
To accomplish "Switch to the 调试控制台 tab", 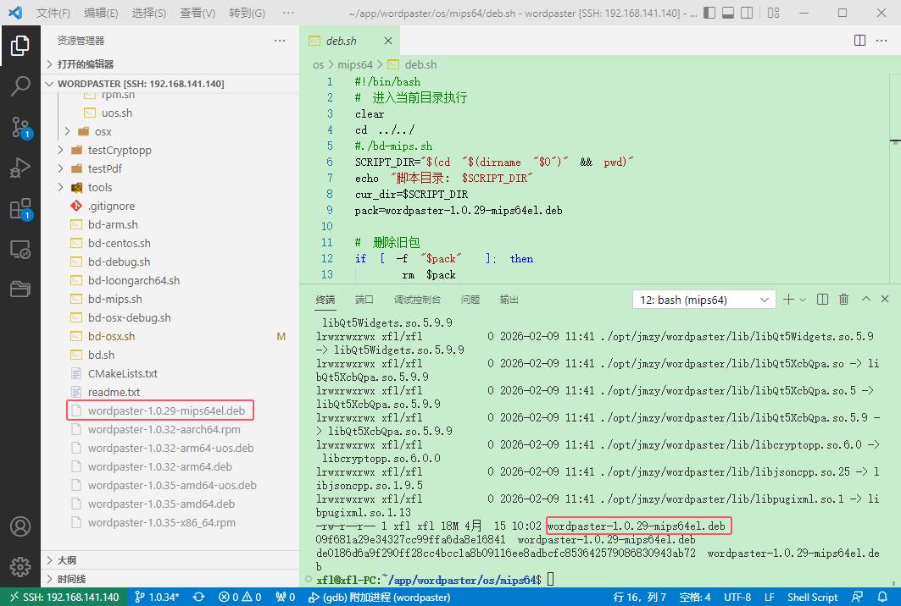I will (417, 300).
